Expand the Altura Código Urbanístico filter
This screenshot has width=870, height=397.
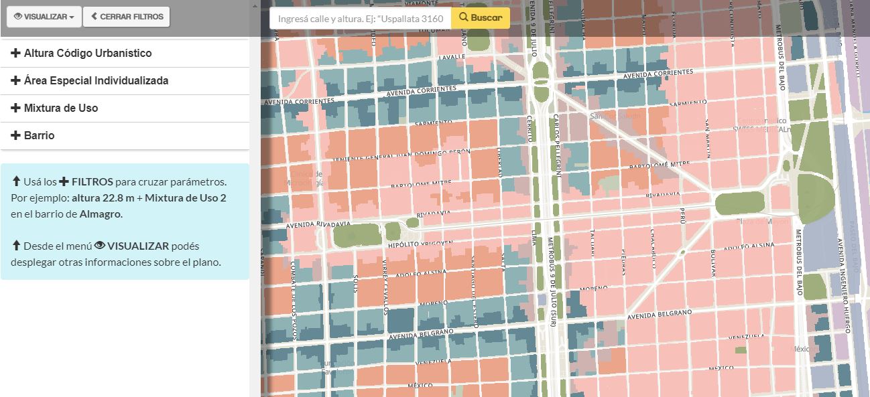click(88, 54)
